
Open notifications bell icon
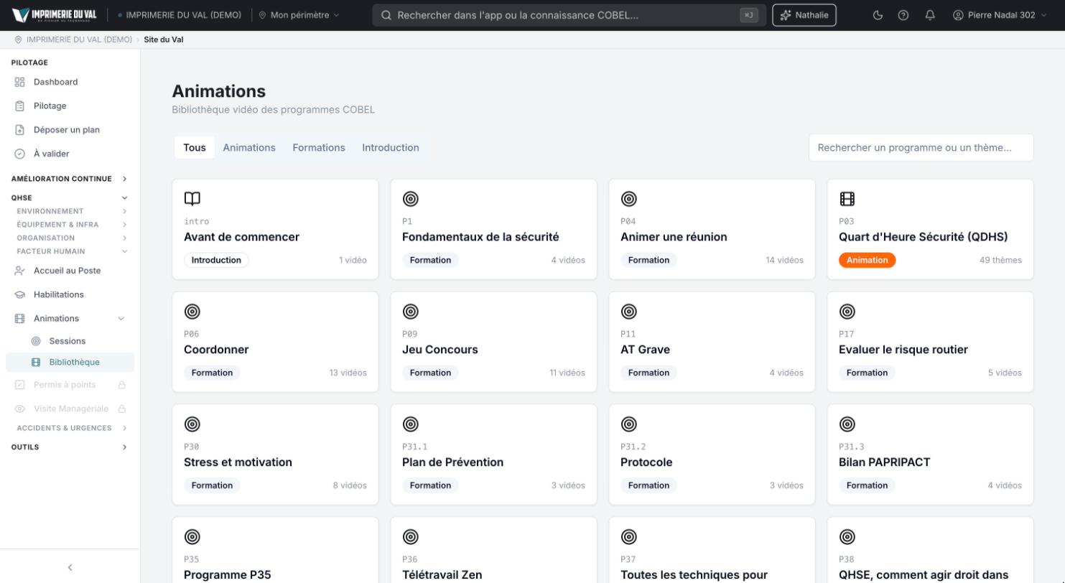(930, 15)
